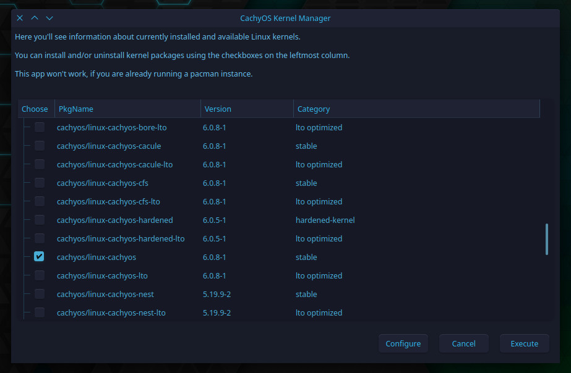
Task: Tick checkbox for linux-cachyos-nest-lto
Action: tap(40, 312)
